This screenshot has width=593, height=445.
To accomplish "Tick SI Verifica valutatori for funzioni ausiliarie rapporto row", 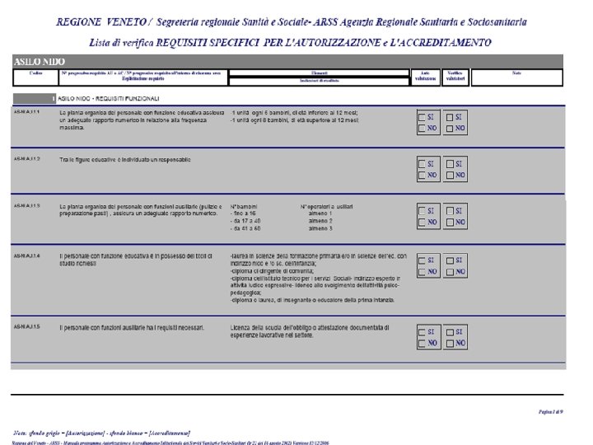I will tap(450, 211).
